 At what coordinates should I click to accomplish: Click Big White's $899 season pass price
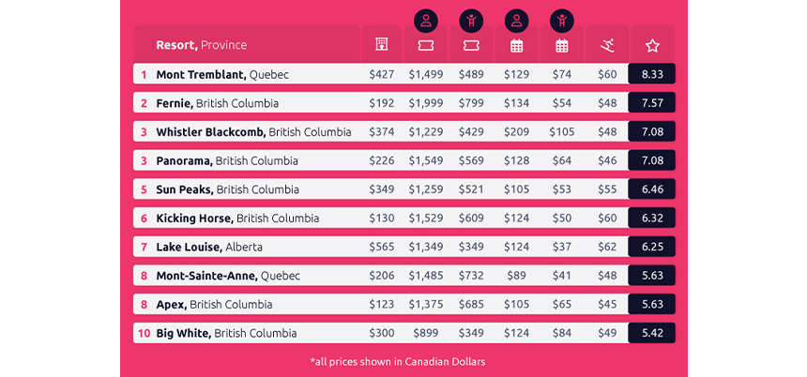click(426, 333)
